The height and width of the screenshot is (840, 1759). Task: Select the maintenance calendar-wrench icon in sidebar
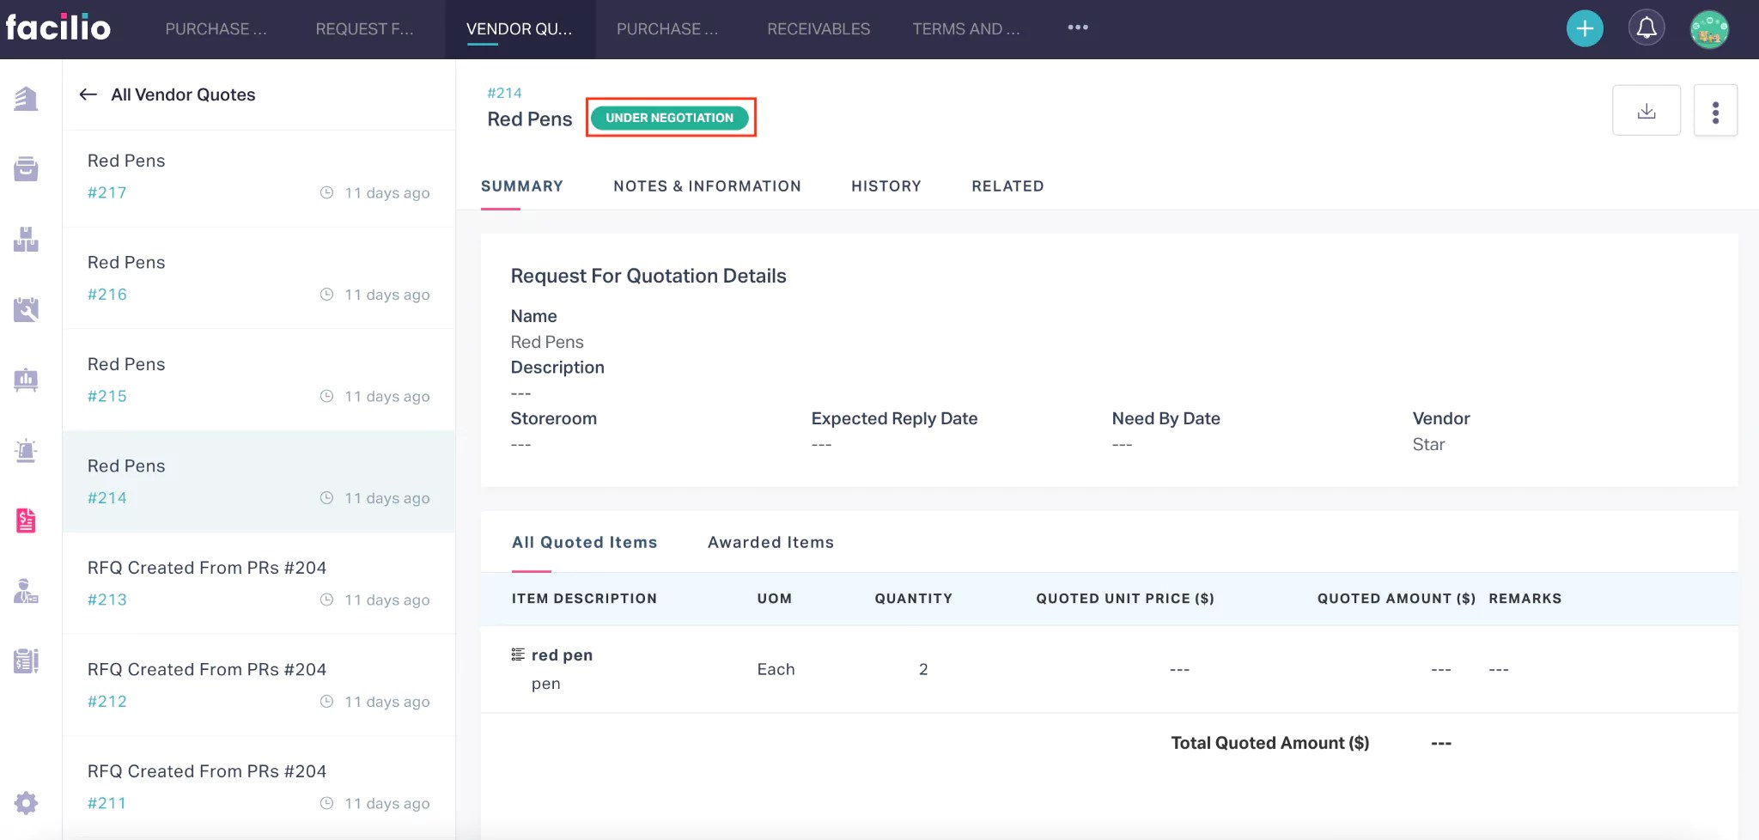click(27, 309)
